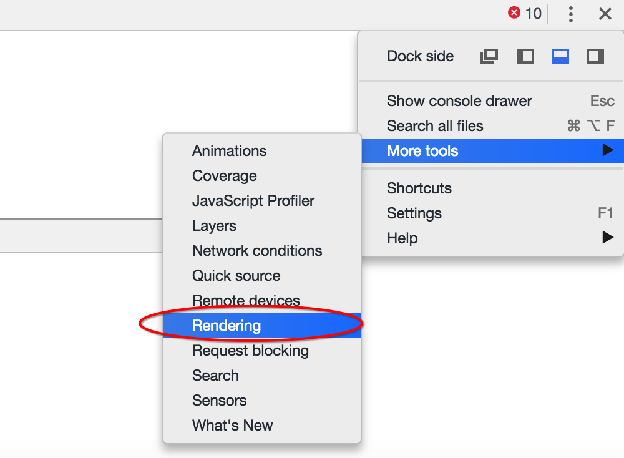Dock DevTools to the right side
The image size is (624, 458).
(x=595, y=56)
